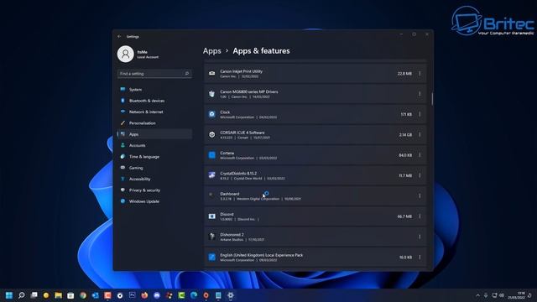Go back with the Settings back arrow
537x302 pixels.
coord(119,36)
